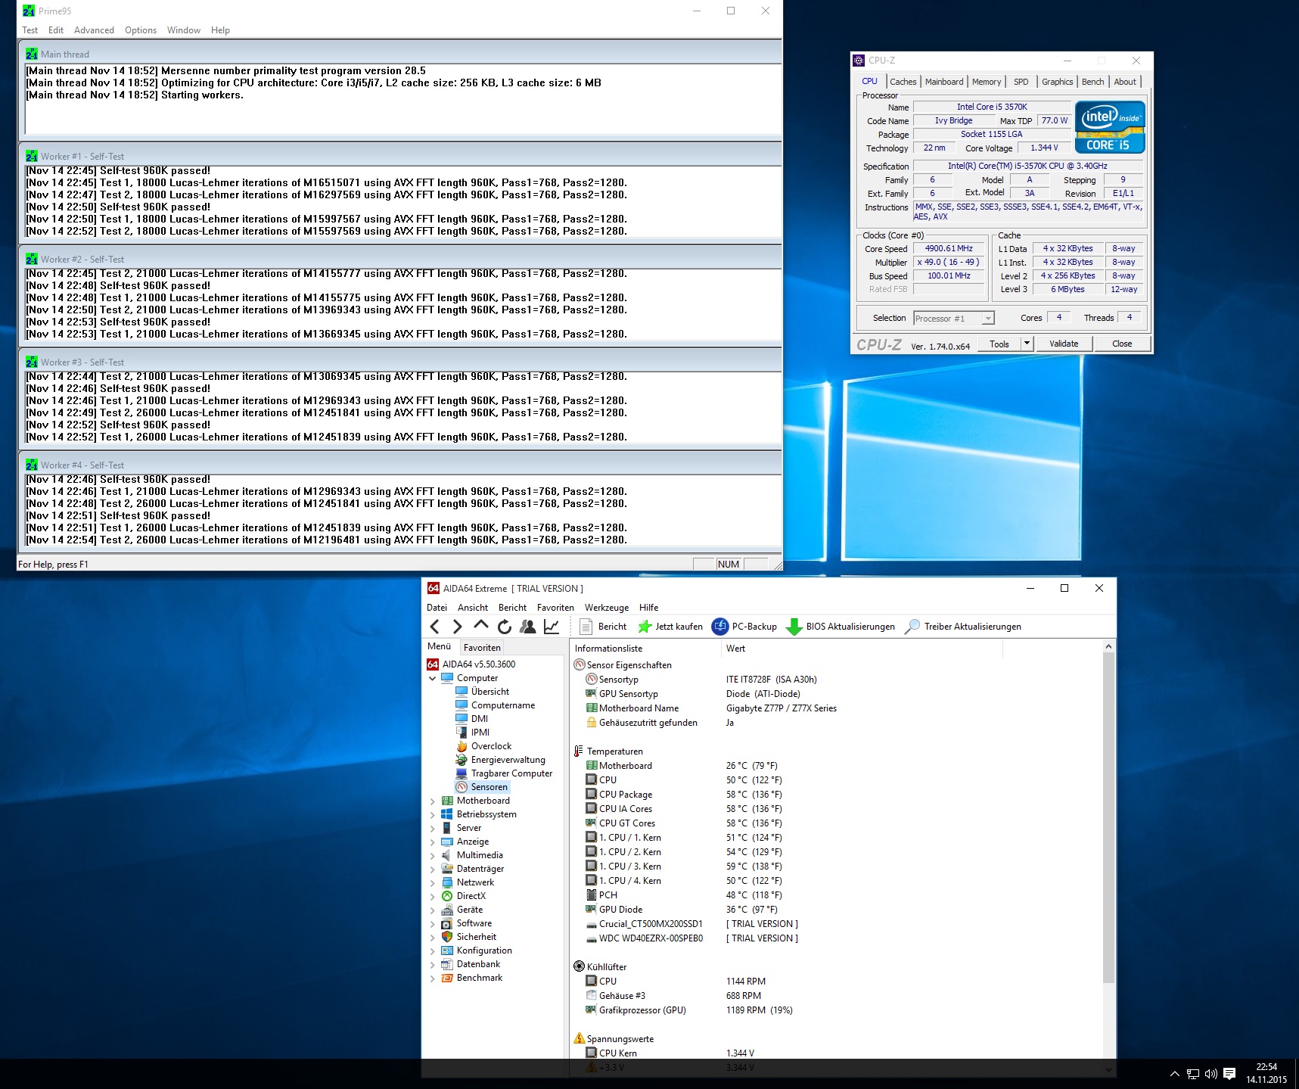The width and height of the screenshot is (1299, 1089).
Task: Click the Intel Core i5 logo in CPU-Z
Action: (x=1110, y=127)
